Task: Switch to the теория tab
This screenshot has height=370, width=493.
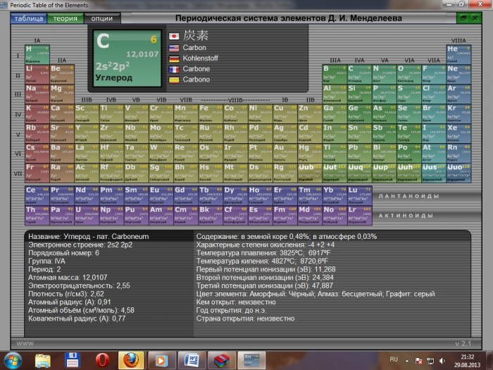Action: (x=65, y=18)
